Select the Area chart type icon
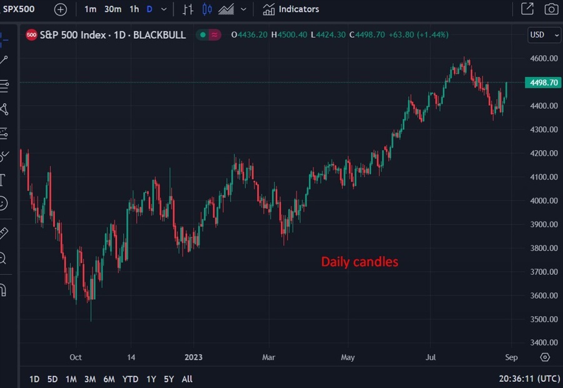This screenshot has width=563, height=388. (226, 9)
